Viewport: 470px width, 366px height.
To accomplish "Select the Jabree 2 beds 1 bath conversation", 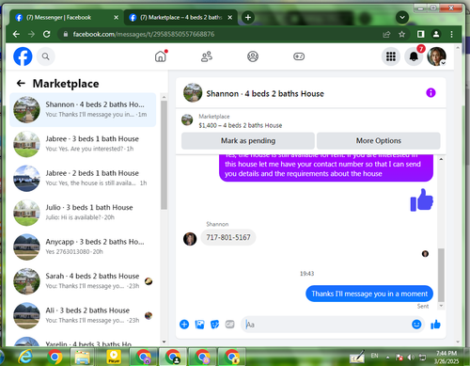I will click(83, 178).
